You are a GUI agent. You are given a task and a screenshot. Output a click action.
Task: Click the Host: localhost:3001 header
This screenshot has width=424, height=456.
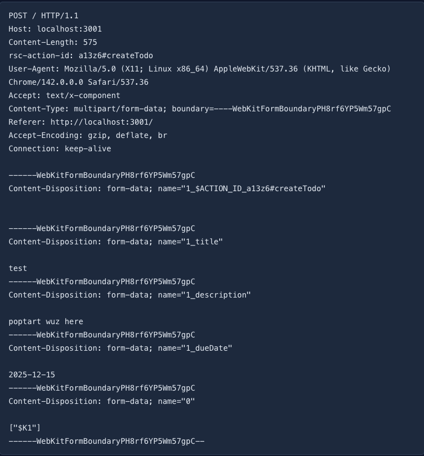tap(55, 29)
